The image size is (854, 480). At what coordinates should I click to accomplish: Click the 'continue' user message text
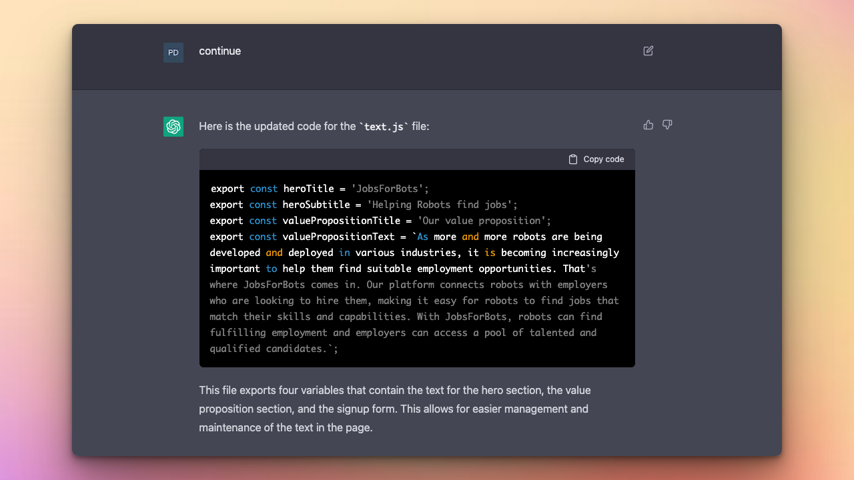[x=220, y=51]
